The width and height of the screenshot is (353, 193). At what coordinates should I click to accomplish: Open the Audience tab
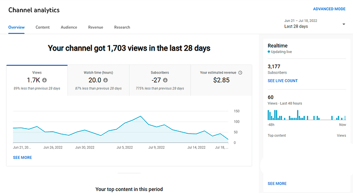click(x=69, y=27)
